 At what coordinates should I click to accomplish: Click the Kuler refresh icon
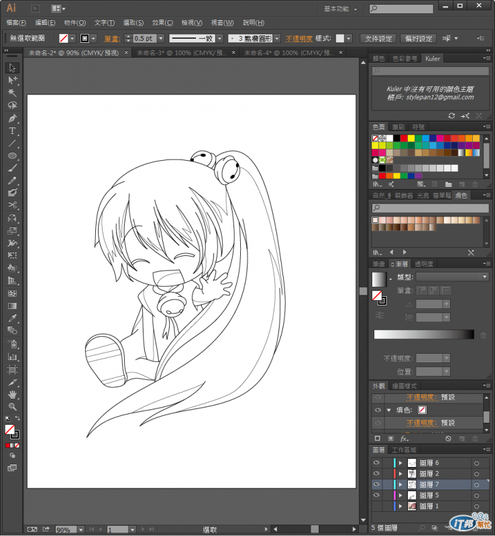pyautogui.click(x=451, y=116)
